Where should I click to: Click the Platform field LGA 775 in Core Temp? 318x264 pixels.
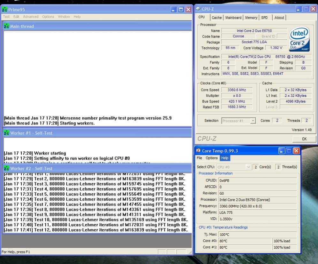click(x=257, y=212)
